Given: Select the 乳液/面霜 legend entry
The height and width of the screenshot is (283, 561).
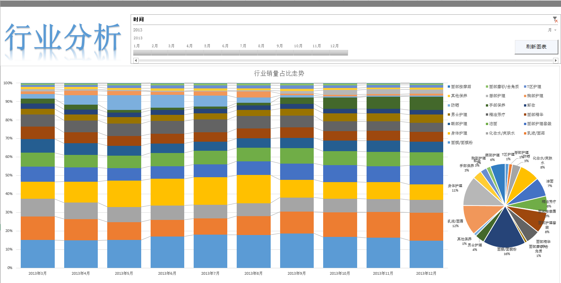Looking at the screenshot, I should (534, 133).
